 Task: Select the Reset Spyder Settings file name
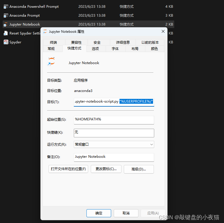click(25, 33)
